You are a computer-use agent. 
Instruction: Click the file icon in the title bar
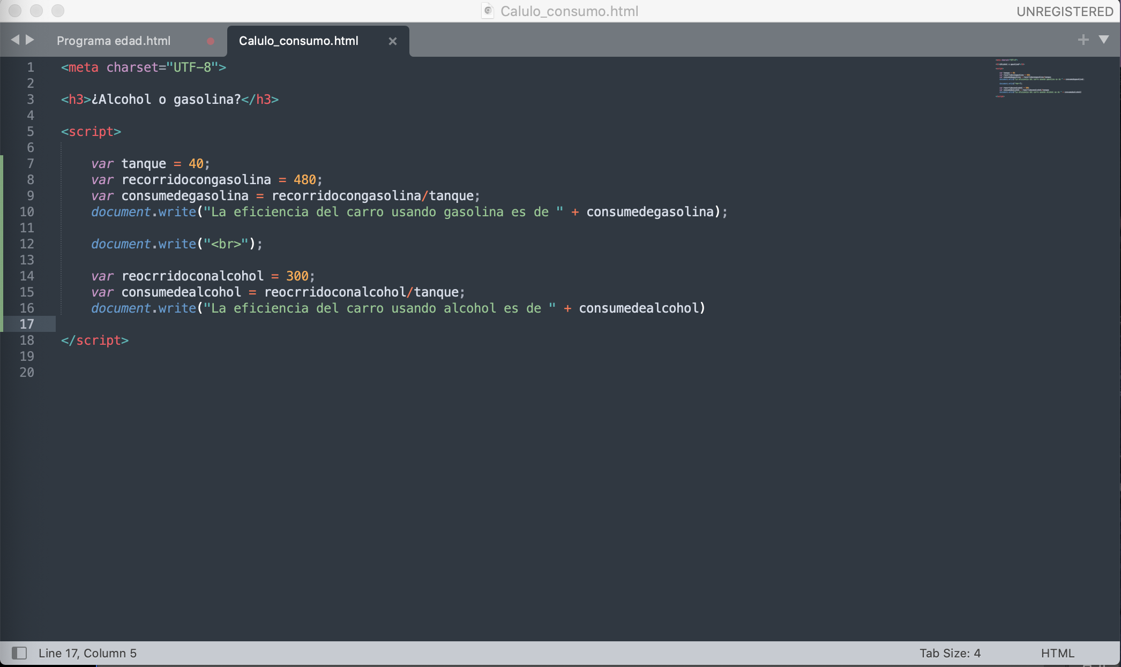tap(488, 11)
